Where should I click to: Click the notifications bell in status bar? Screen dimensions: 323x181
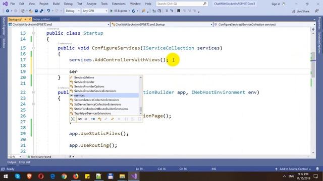tap(317, 169)
